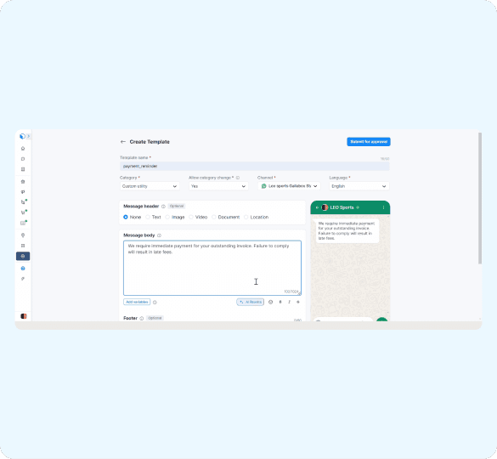Click AI Rewrite button
The width and height of the screenshot is (497, 459).
coord(250,302)
